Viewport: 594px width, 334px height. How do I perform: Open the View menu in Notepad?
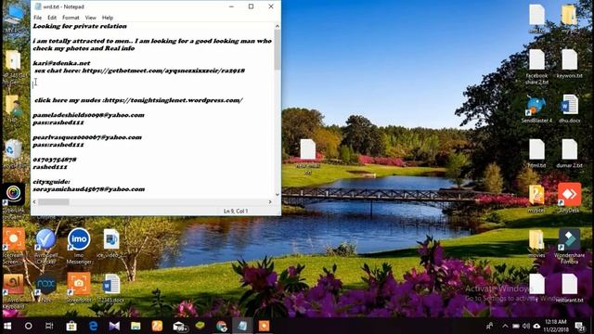pyautogui.click(x=91, y=18)
